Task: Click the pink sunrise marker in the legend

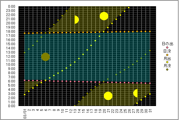Action: [167, 48]
